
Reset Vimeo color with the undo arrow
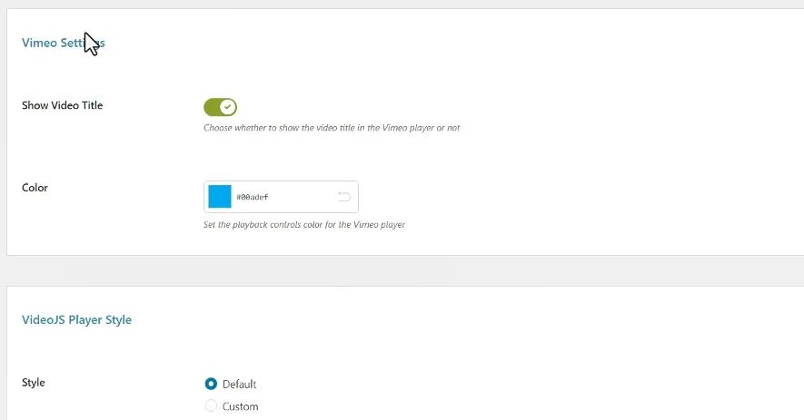click(344, 197)
